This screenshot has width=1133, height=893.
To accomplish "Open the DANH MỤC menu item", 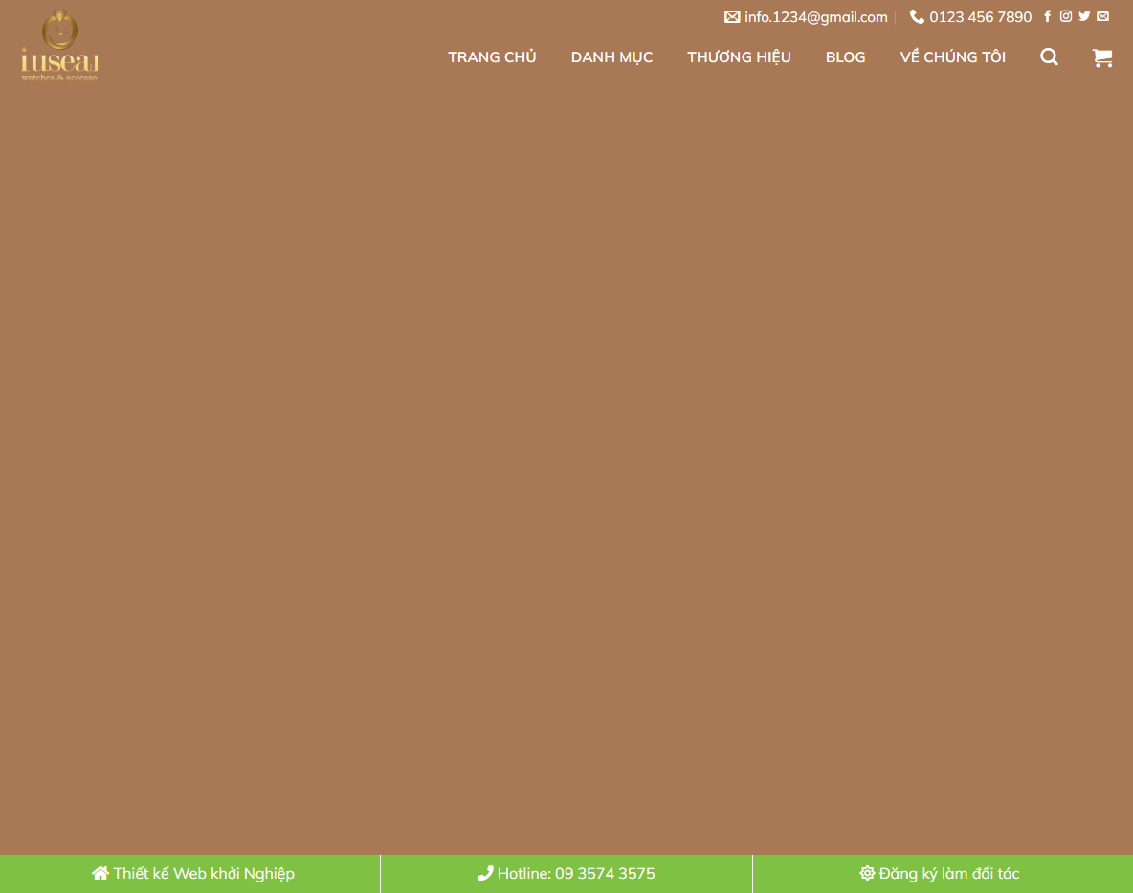I will [611, 57].
